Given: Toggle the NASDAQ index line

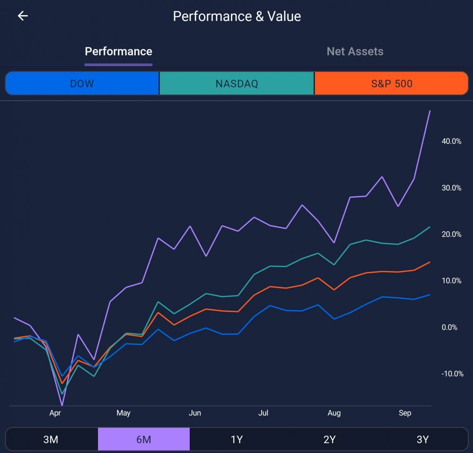Looking at the screenshot, I should [x=236, y=84].
